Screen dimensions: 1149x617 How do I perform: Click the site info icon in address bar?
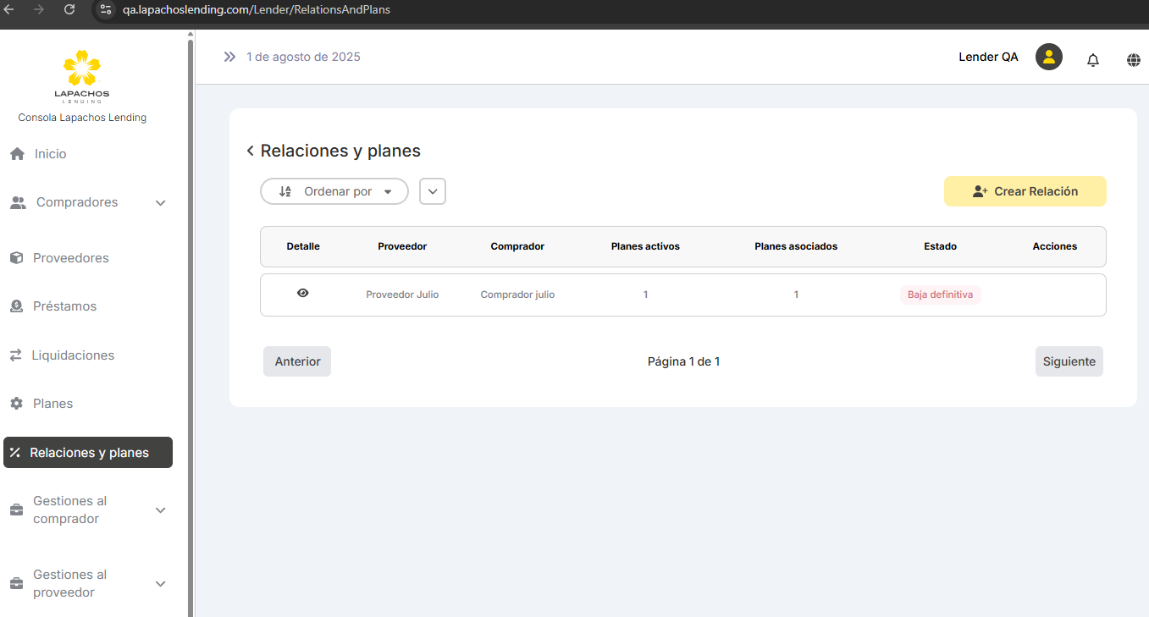tap(106, 9)
